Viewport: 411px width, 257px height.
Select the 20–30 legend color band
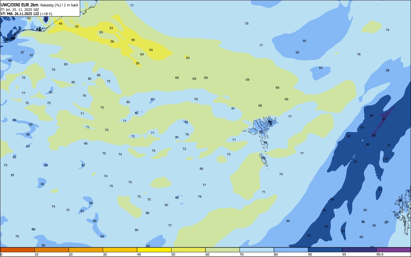tap(86, 250)
